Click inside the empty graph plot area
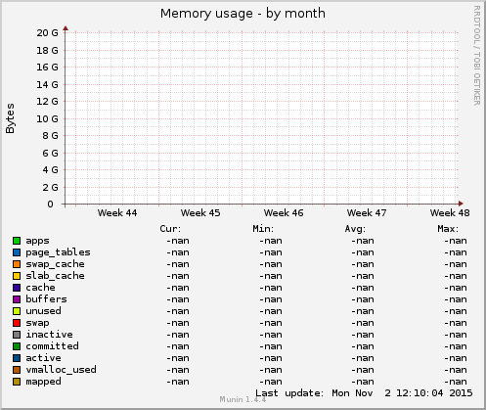This screenshot has height=410, width=486. [x=262, y=118]
